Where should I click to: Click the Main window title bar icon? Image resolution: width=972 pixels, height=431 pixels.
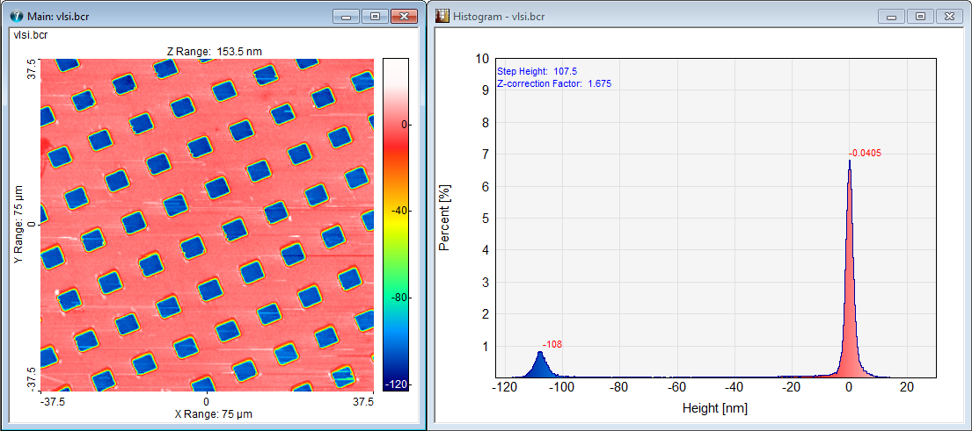(x=15, y=17)
